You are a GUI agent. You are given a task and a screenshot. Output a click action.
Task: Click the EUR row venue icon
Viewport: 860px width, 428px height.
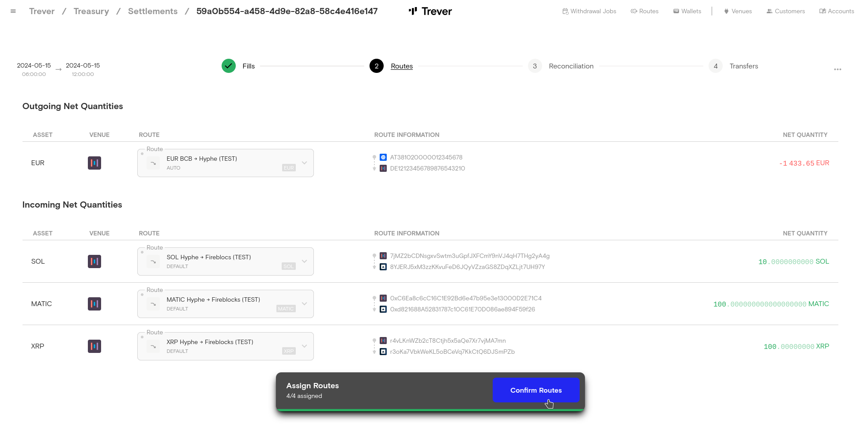pos(94,163)
